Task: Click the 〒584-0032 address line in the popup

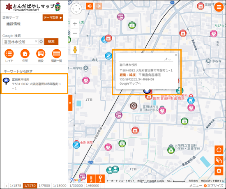Action: click(146, 70)
